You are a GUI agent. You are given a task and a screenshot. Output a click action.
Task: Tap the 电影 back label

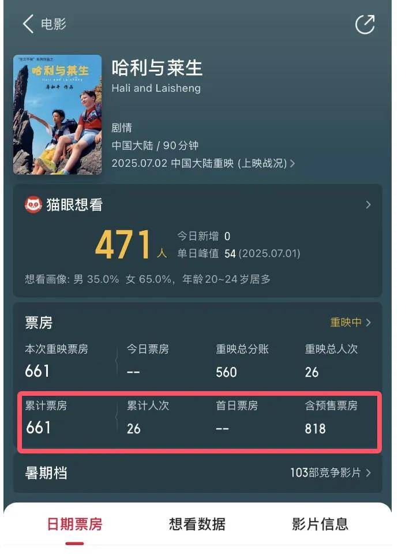[54, 24]
